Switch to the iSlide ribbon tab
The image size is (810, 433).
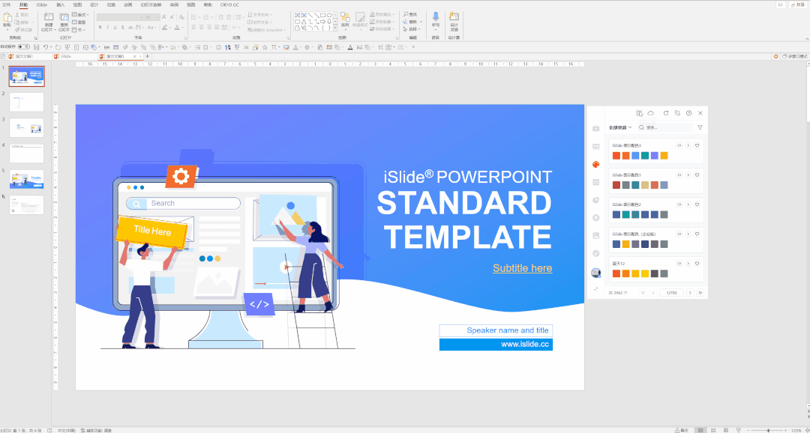click(42, 4)
